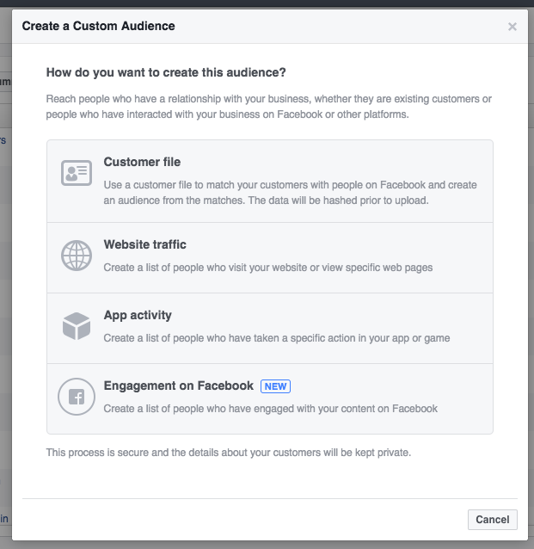This screenshot has height=549, width=534.
Task: Click the Customer file ID card icon
Action: [77, 173]
